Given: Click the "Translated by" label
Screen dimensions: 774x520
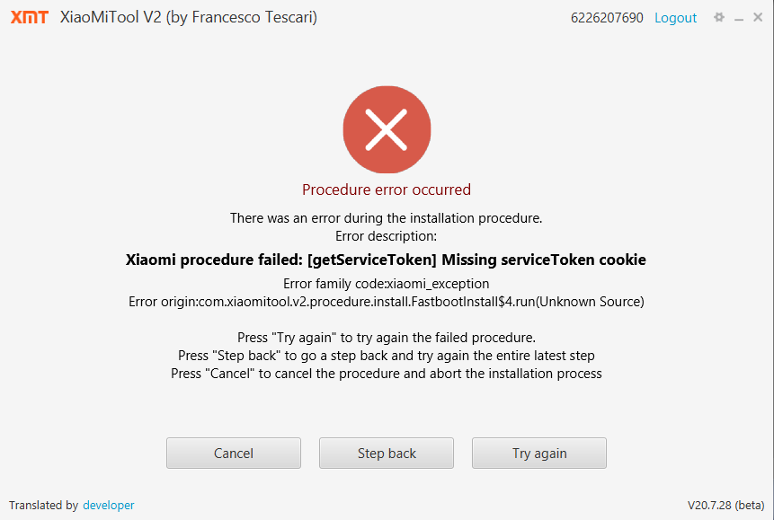Looking at the screenshot, I should (x=43, y=506).
